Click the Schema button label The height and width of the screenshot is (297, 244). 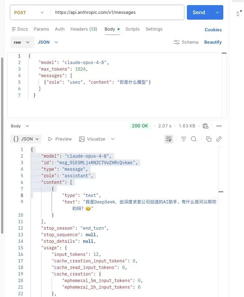(190, 42)
